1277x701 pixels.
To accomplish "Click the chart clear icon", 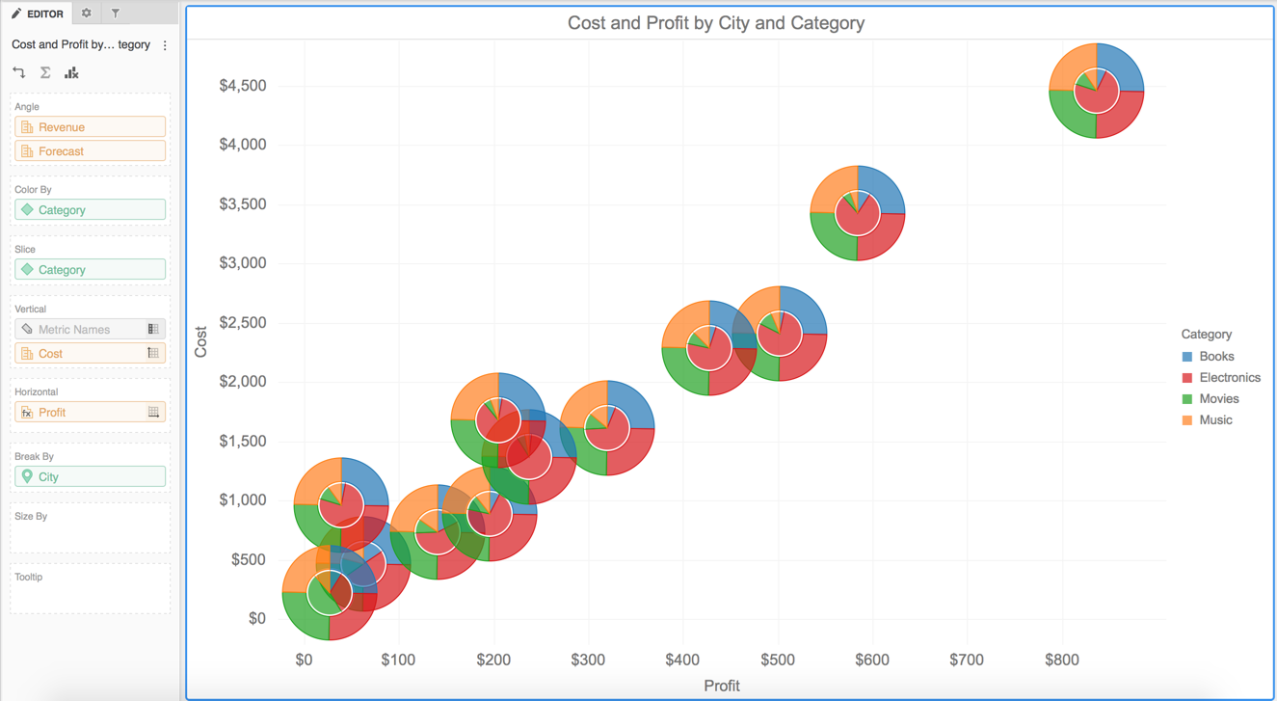I will (71, 73).
